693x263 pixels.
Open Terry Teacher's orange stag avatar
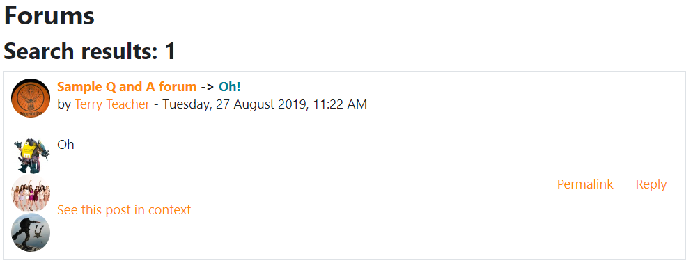[31, 98]
